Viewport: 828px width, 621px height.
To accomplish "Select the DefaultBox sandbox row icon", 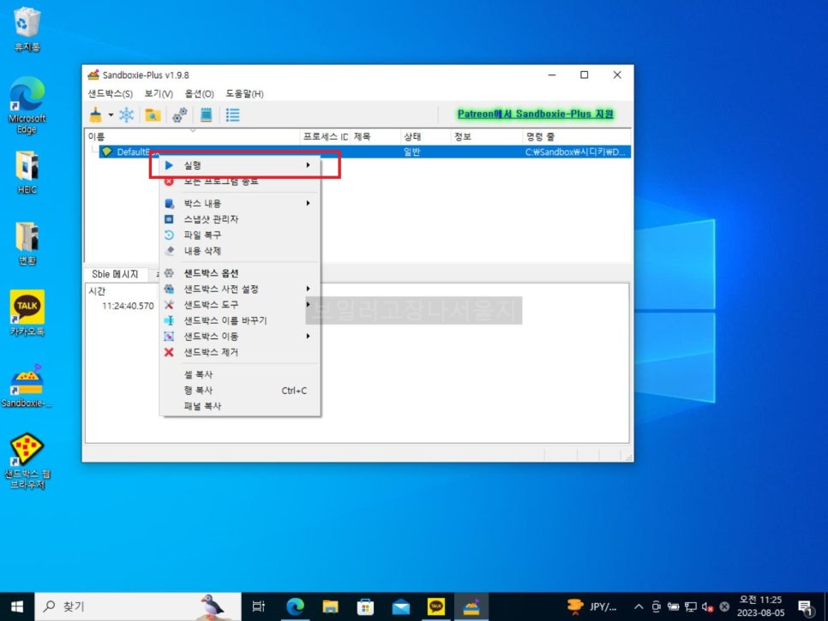I will 107,152.
